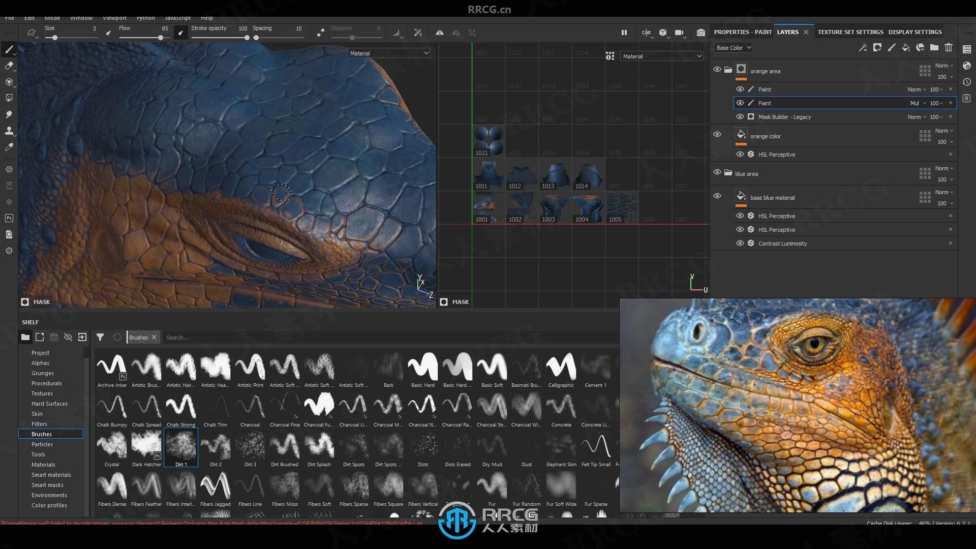Hide the orange color layer
976x549 pixels.
(717, 134)
